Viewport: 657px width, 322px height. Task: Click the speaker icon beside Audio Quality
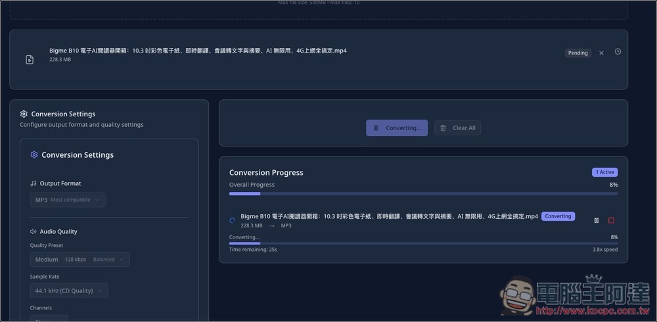[34, 231]
